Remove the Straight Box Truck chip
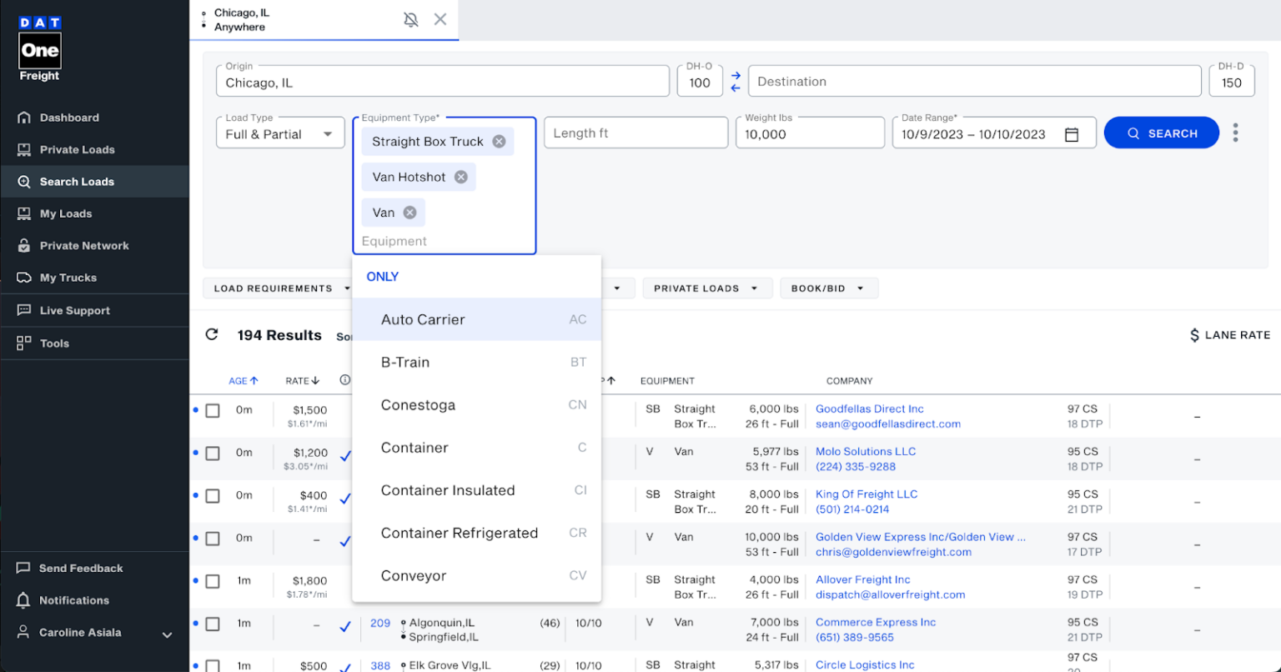1281x672 pixels. point(499,142)
